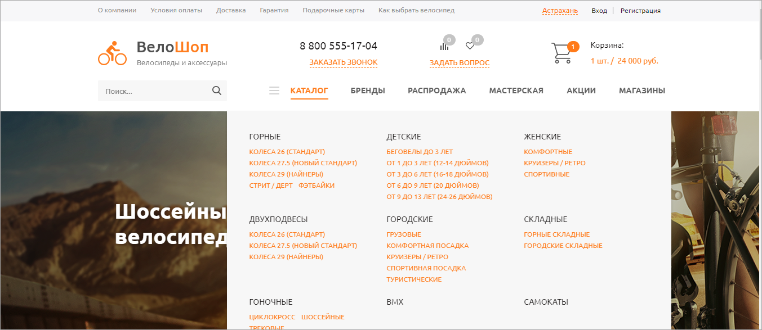Go to the Распродажа section
This screenshot has height=330, width=762.
click(x=437, y=91)
